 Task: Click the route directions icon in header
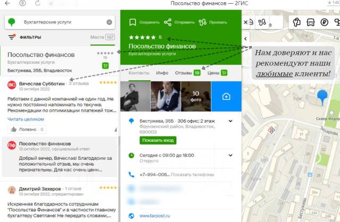point(202,22)
